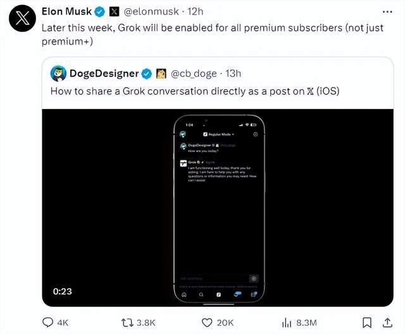Repost using the retweet arrows icon
405x334 pixels.
pyautogui.click(x=127, y=323)
